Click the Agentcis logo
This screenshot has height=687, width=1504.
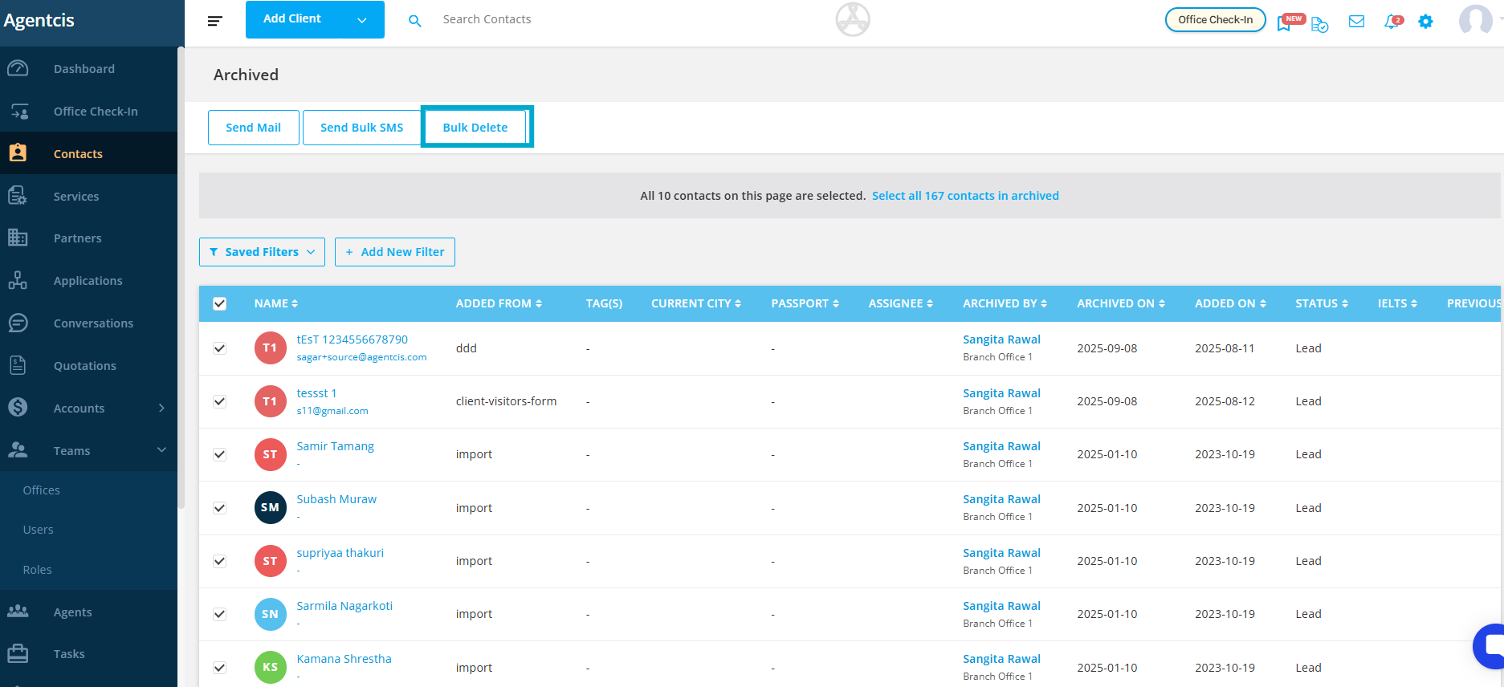click(39, 21)
